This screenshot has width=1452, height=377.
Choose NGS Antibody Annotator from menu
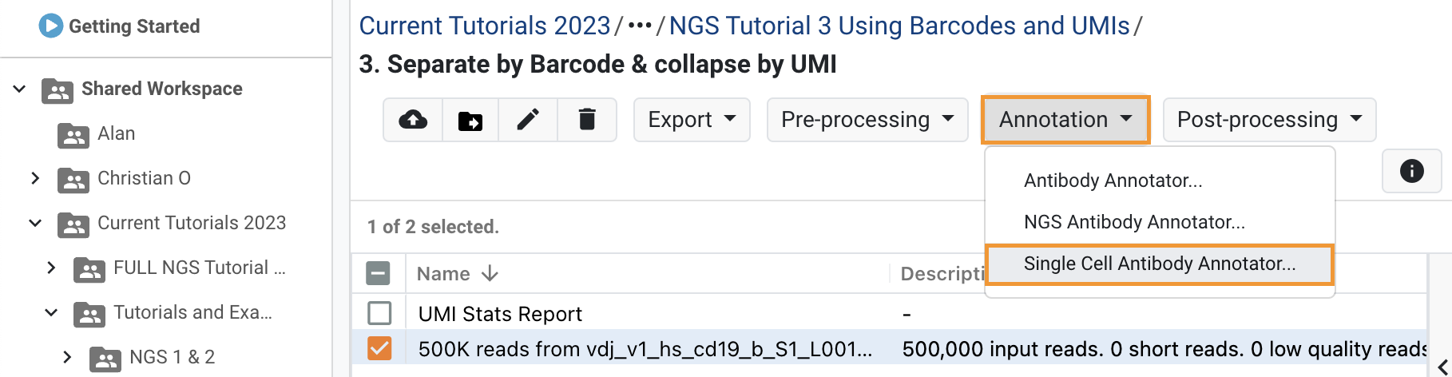point(1134,222)
